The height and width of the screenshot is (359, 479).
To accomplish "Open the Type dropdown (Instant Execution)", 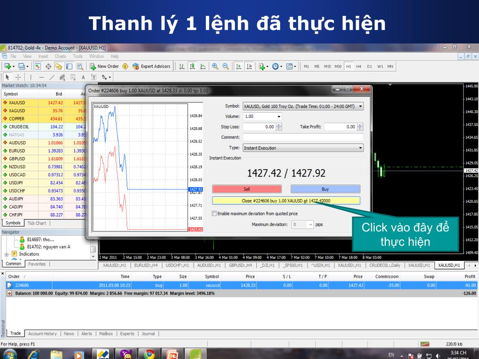I will pos(303,148).
